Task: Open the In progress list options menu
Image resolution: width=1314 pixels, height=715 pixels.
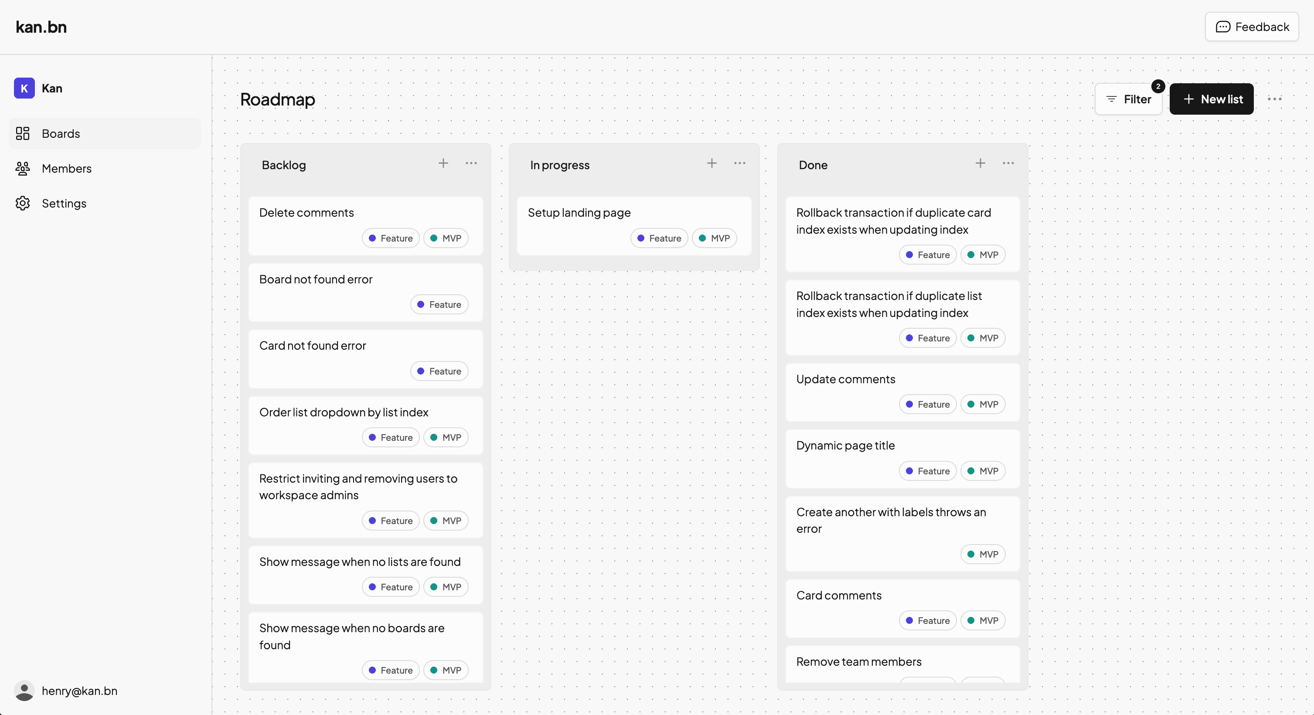Action: tap(740, 163)
